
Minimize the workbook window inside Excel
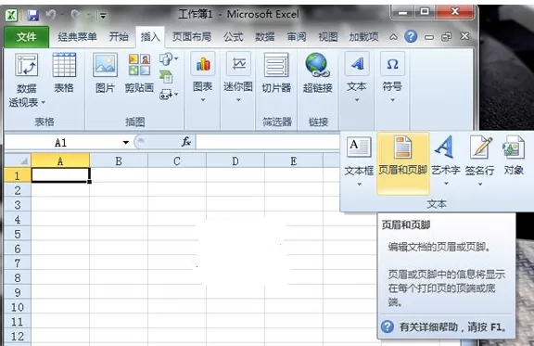(429, 37)
